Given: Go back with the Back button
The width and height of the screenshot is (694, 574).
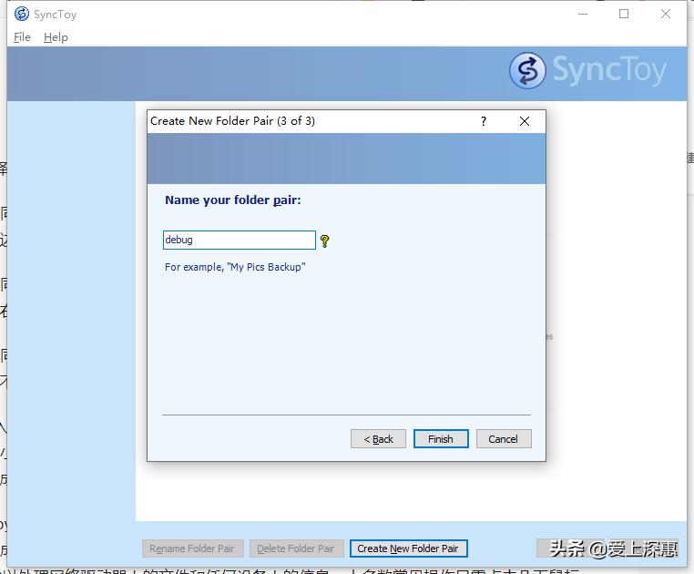Looking at the screenshot, I should (378, 439).
